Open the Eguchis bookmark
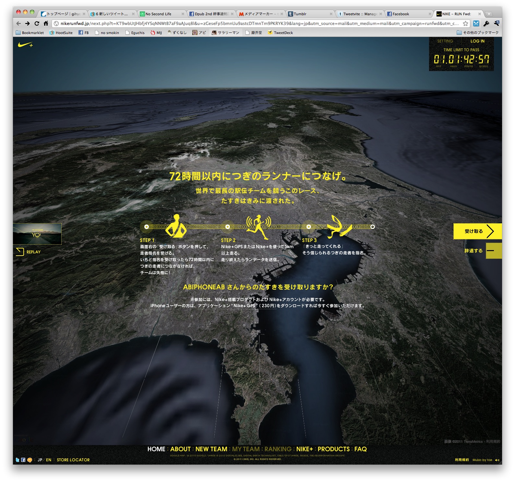This screenshot has height=484, width=515. pyautogui.click(x=135, y=32)
